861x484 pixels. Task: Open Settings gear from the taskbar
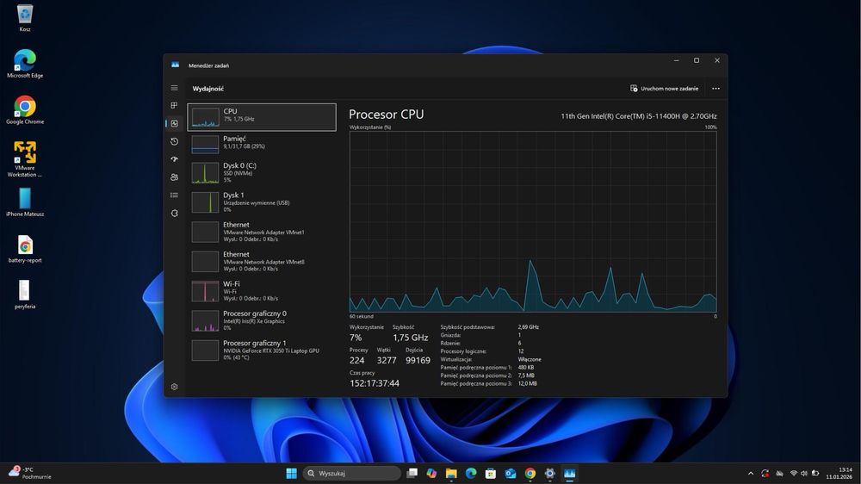550,473
